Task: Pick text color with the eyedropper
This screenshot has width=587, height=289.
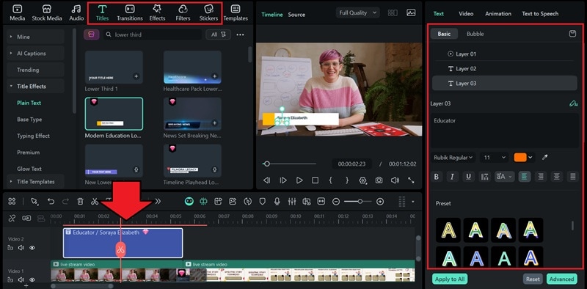Action: (x=544, y=158)
